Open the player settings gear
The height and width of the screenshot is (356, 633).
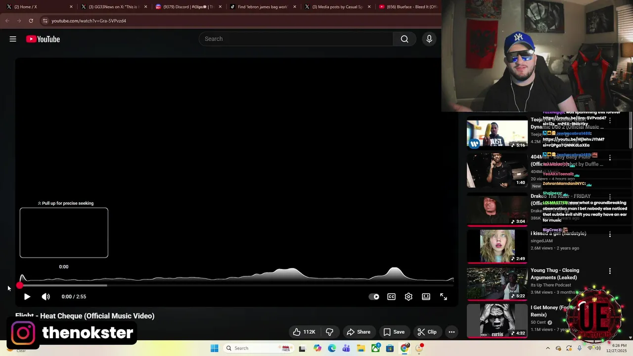point(408,297)
